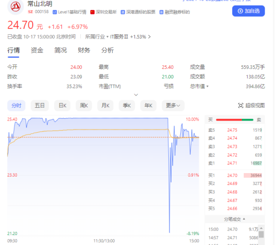Click the 成交额 value 138.05亿
The image size is (275, 245).
[255, 77]
